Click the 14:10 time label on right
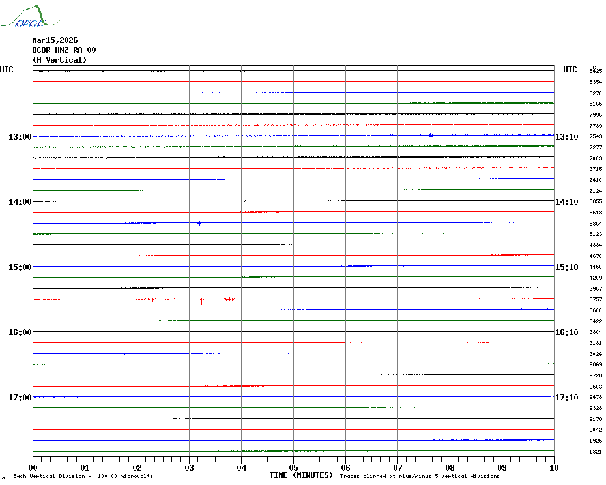Screen dimensions: 606x485 (566, 202)
